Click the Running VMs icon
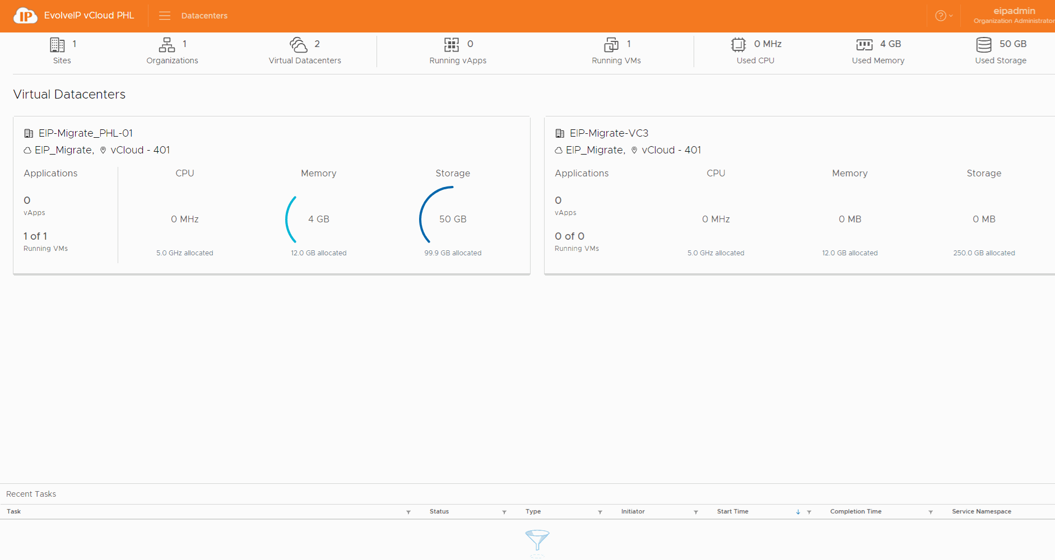1055x560 pixels. 611,44
